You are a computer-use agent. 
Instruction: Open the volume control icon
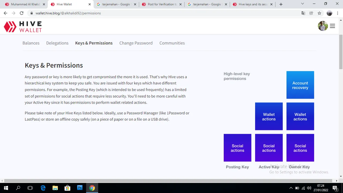click(309, 188)
